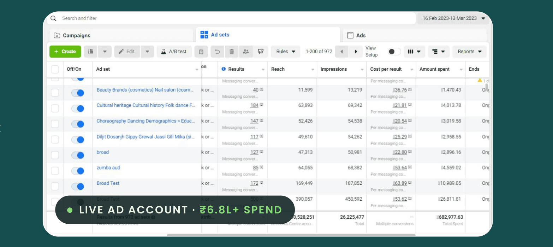553x247 pixels.
Task: Switch to the Campaigns tab
Action: (121, 35)
